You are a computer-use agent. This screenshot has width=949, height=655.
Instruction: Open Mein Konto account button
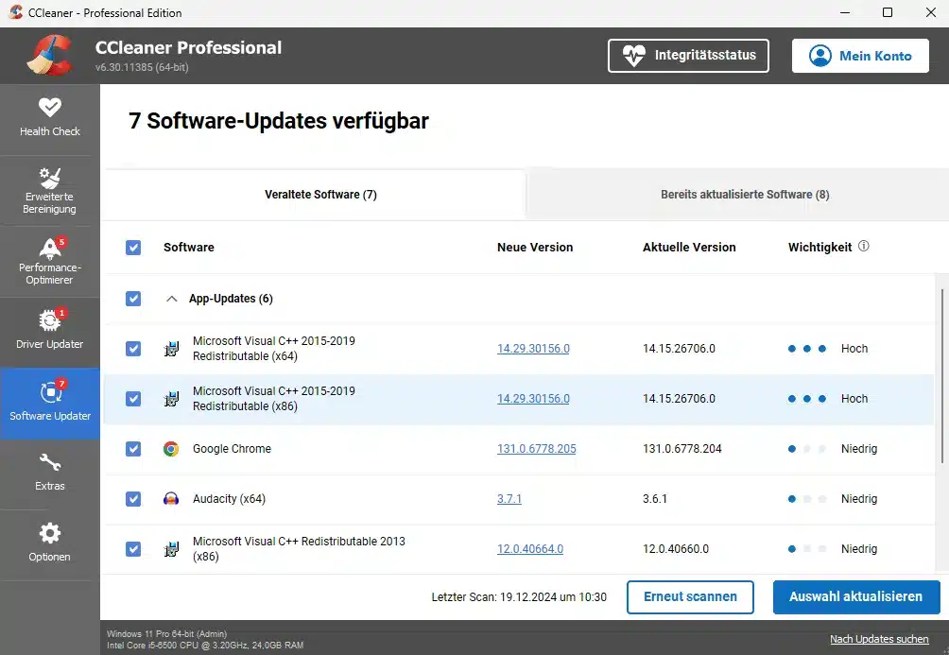tap(860, 56)
